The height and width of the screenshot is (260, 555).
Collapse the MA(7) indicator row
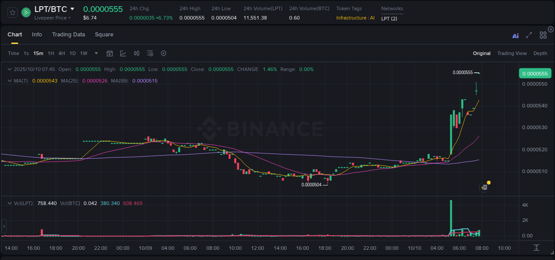point(10,81)
